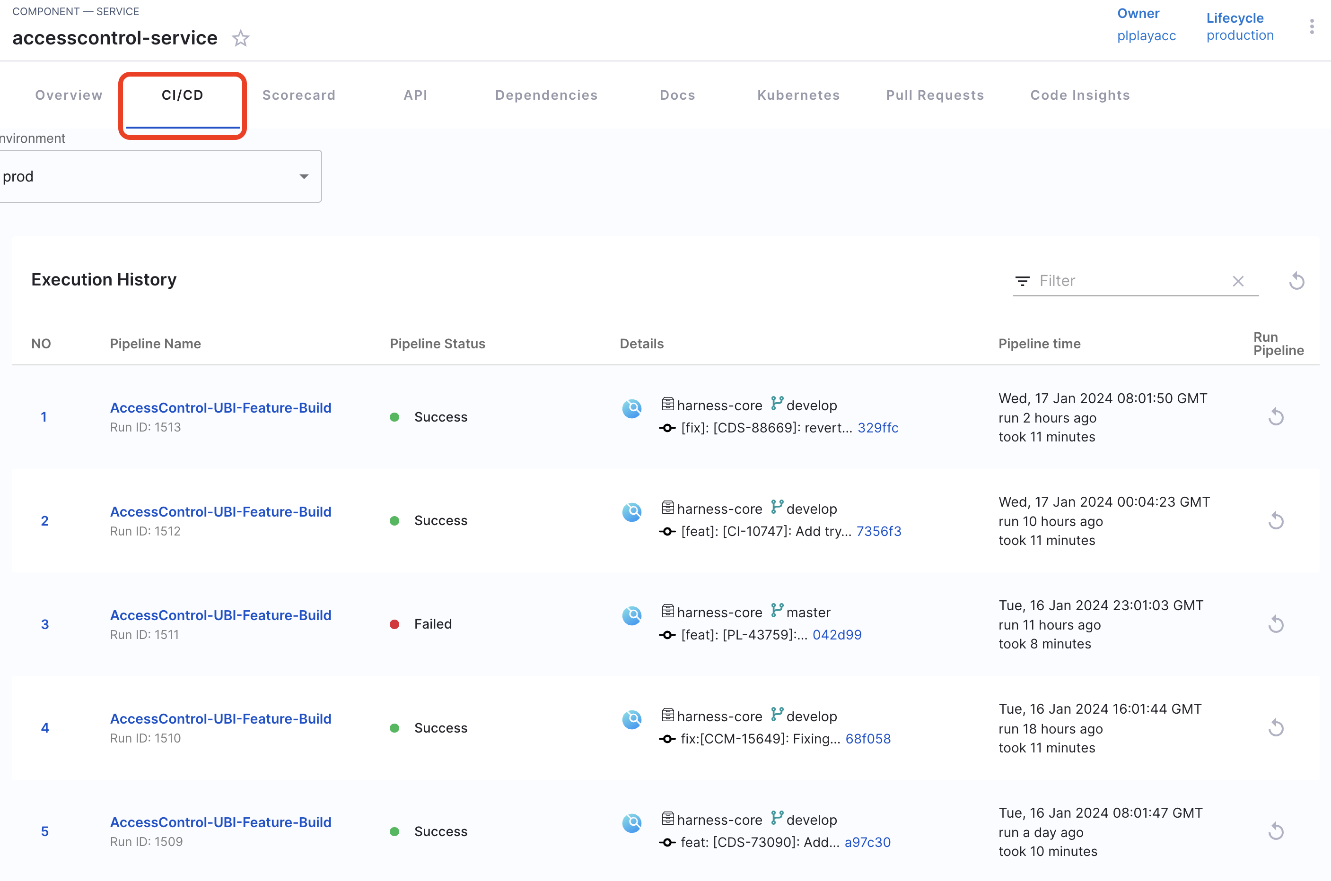Re-run pipeline for Run ID 1511
The image size is (1331, 881).
pos(1276,624)
